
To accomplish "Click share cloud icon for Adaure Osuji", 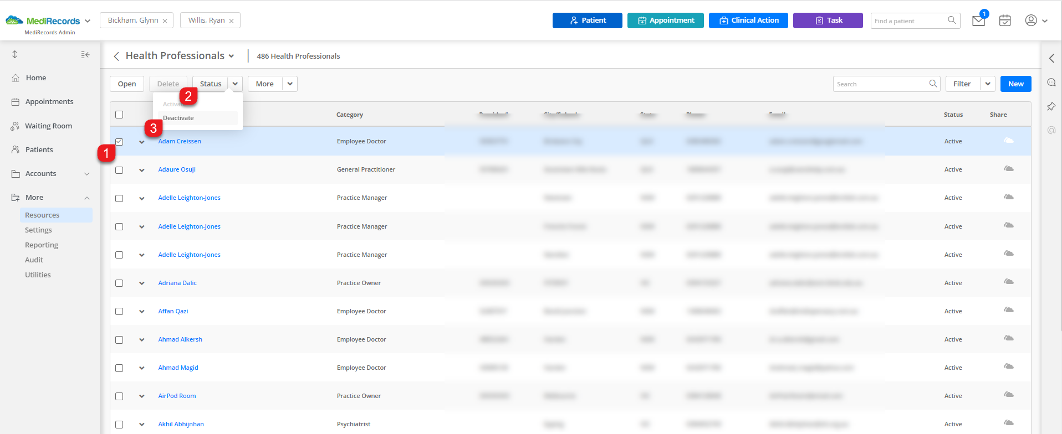I will [1009, 168].
